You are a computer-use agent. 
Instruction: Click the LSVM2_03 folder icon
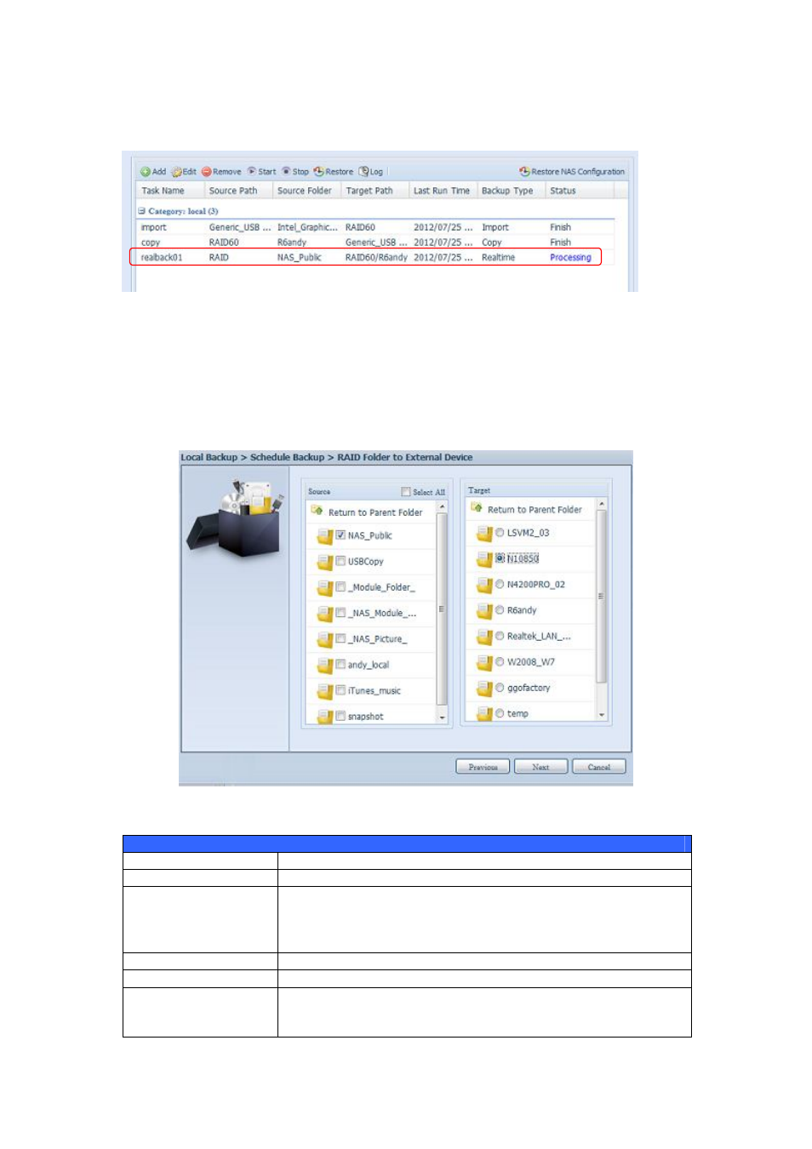[483, 534]
